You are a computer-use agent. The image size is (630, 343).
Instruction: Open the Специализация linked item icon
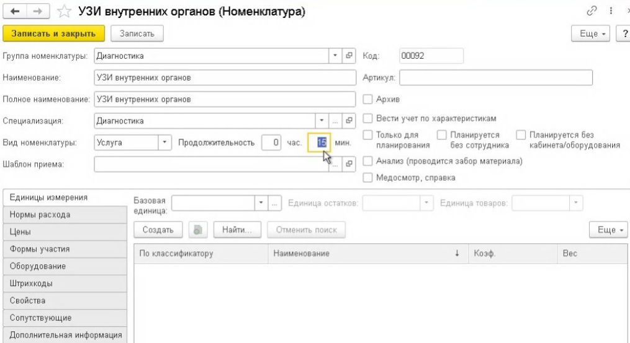(x=349, y=120)
